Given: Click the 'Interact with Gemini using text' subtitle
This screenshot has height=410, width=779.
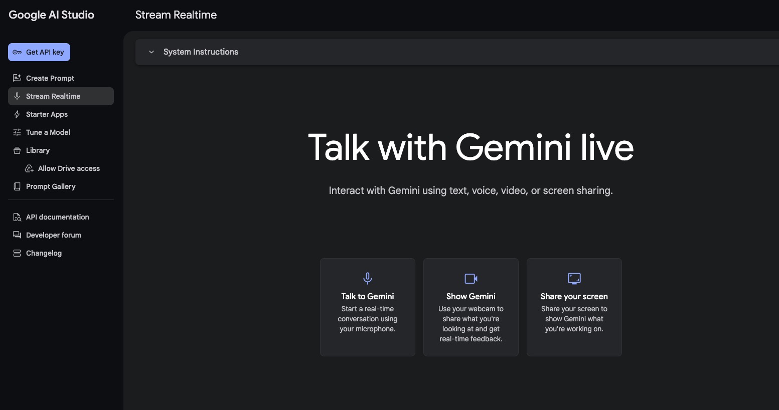Looking at the screenshot, I should tap(471, 190).
